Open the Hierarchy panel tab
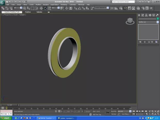160x120 pixels. coord(146,15)
